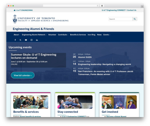Expand the About menu

(x=17, y=35)
